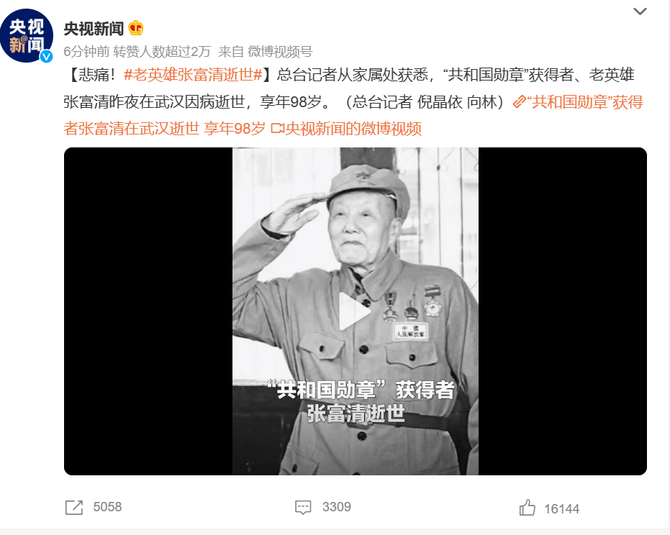The image size is (670, 535).
Task: Like the post with thumbs-up icon
Action: pos(528,507)
